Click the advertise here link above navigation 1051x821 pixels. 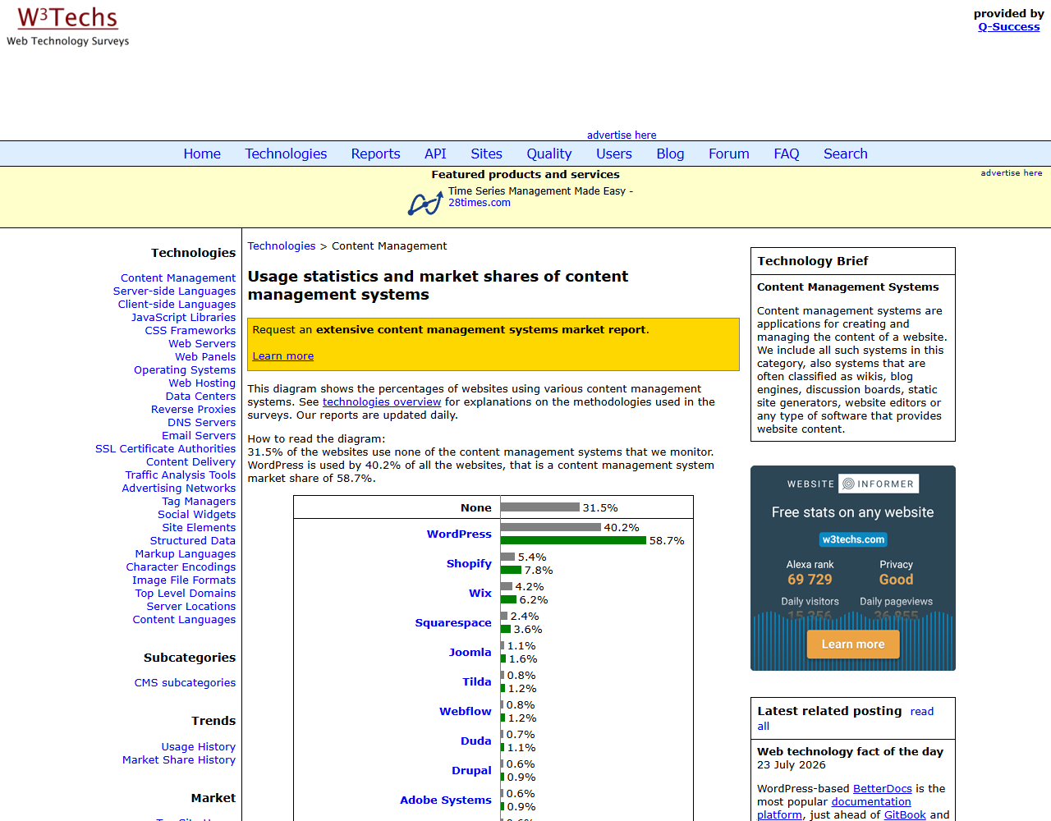pyautogui.click(x=622, y=135)
